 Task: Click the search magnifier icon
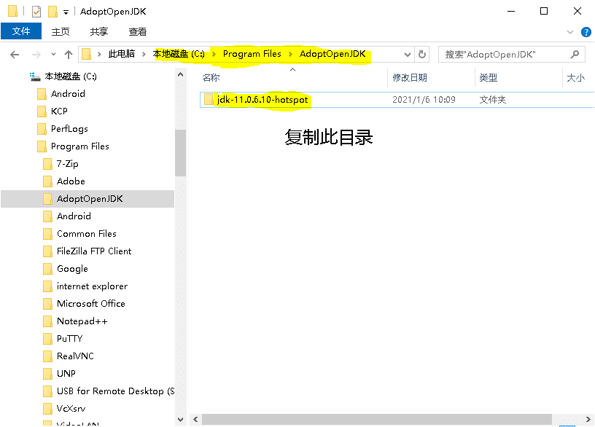[575, 54]
